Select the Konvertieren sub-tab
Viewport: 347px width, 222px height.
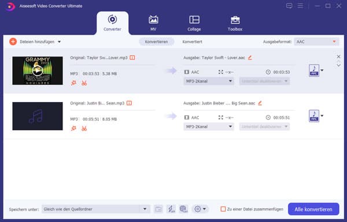156,42
